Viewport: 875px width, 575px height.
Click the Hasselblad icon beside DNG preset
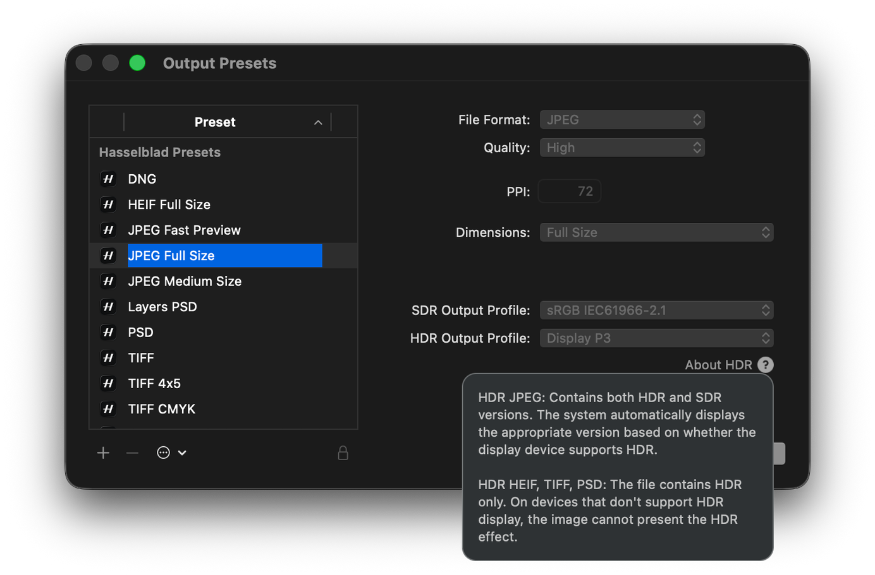click(108, 179)
